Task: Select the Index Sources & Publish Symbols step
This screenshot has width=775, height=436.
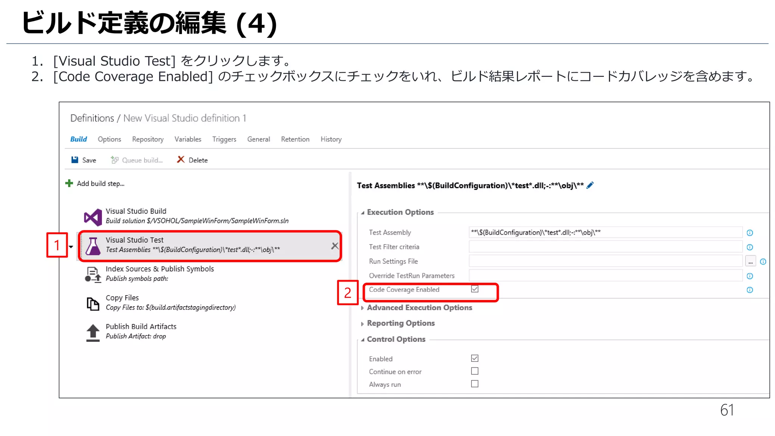Action: pyautogui.click(x=210, y=274)
